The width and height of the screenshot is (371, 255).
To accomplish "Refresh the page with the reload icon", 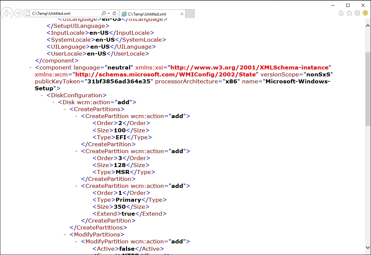I will (114, 14).
